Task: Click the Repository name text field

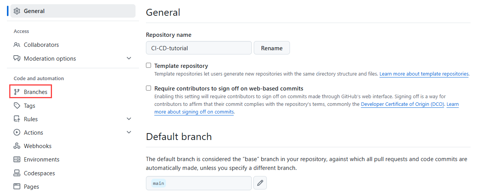Action: click(x=199, y=48)
